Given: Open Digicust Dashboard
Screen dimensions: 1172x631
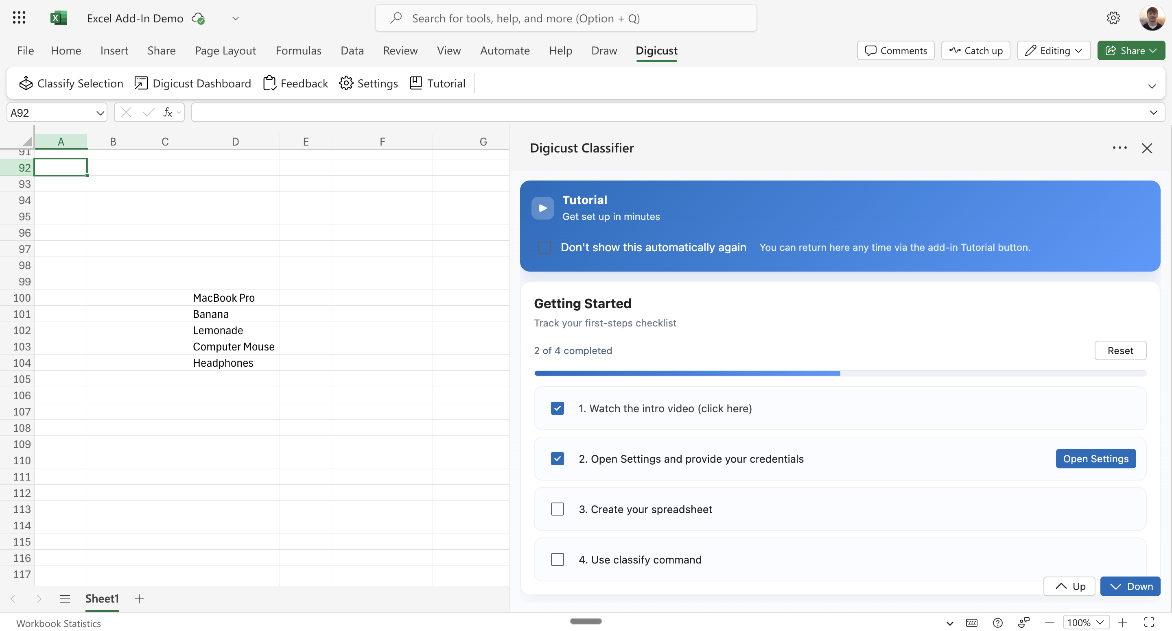Looking at the screenshot, I should point(193,83).
